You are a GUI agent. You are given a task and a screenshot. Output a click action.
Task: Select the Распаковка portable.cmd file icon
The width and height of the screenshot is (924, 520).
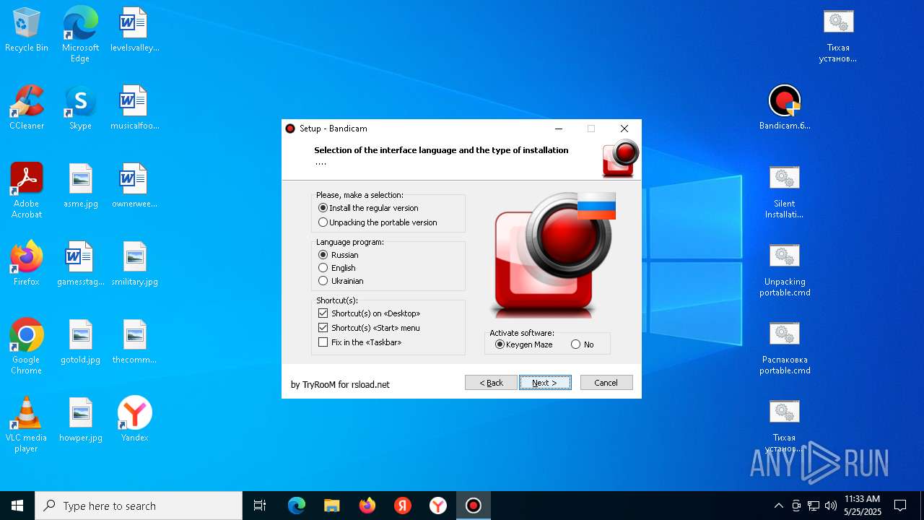pos(785,347)
